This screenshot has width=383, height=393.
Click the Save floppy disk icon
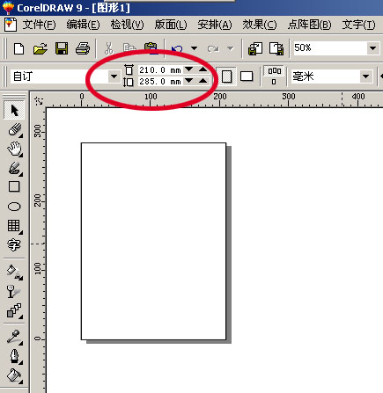point(62,48)
